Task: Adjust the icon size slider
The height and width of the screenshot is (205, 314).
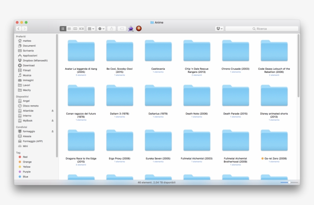Action: [289, 182]
